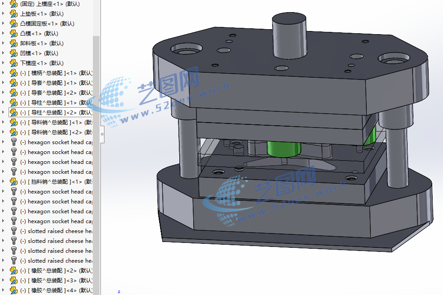Click the part icon for 导套^总装配<1>
This screenshot has width=443, height=295.
(x=13, y=83)
